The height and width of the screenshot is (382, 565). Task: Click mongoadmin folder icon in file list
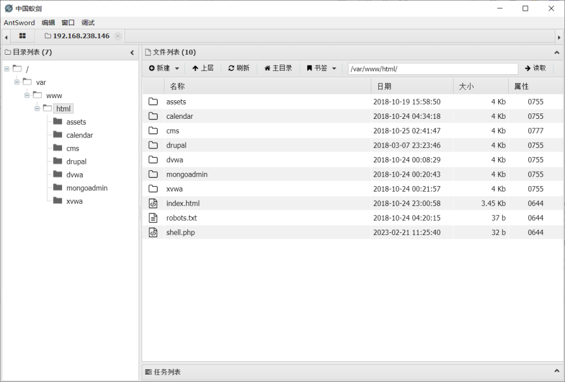[153, 174]
